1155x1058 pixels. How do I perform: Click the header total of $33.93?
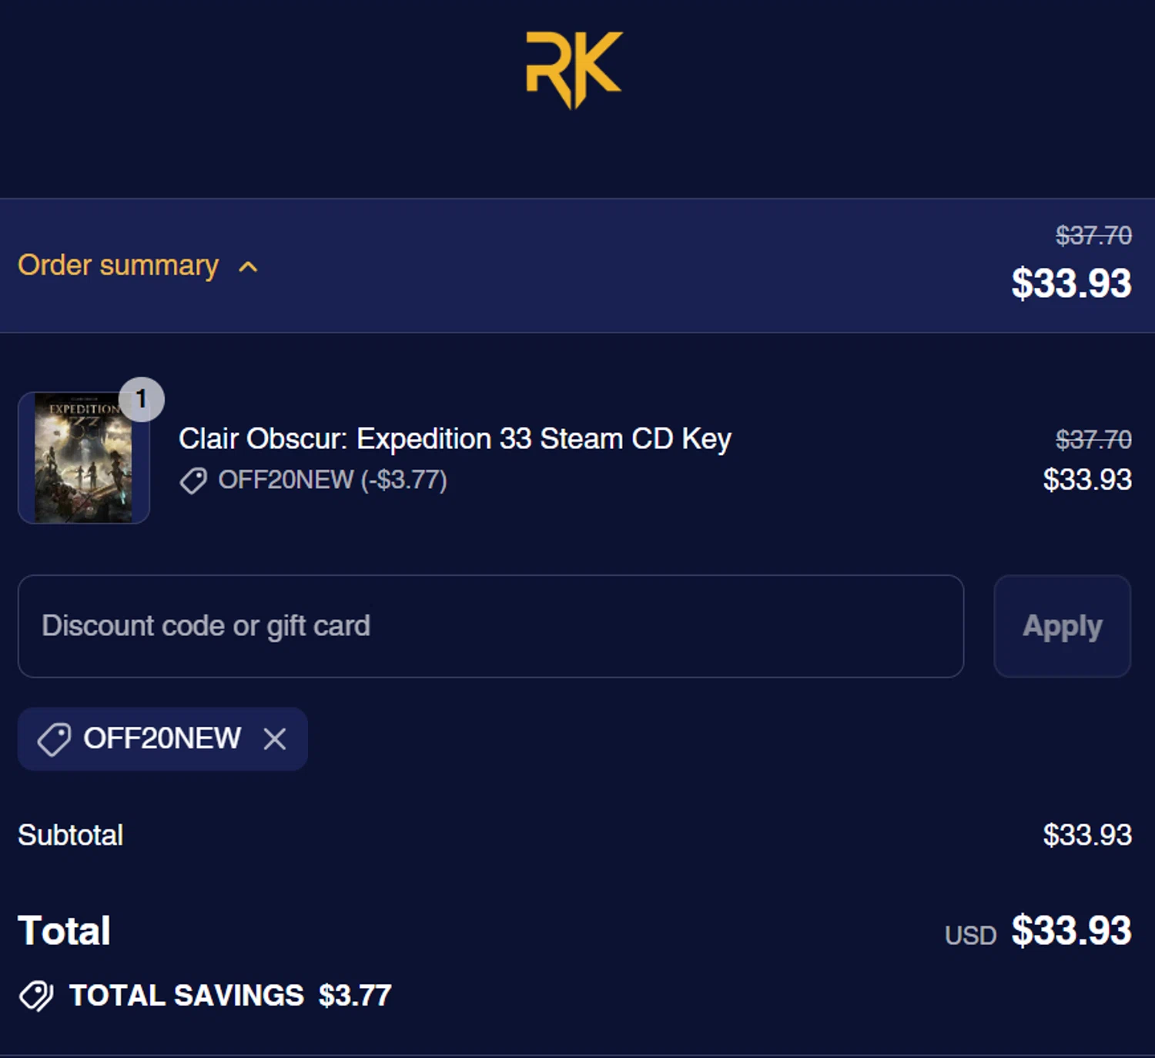1071,283
